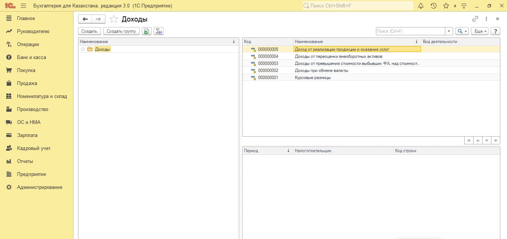Click the copy-item icon next to Создать группу
The image size is (507, 239).
point(147,32)
